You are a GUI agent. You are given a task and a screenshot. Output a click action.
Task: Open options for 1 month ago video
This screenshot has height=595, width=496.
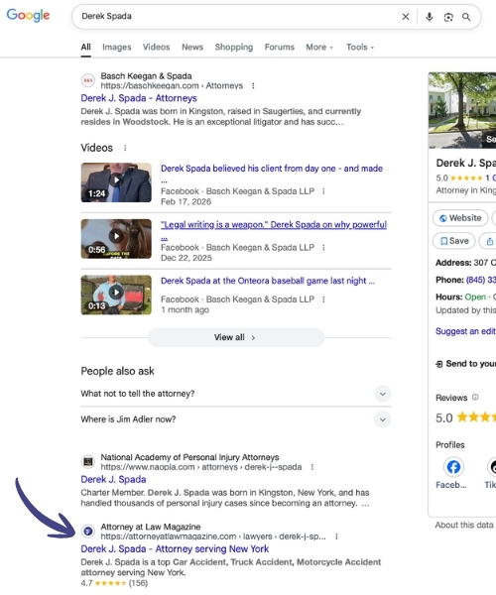tap(323, 299)
